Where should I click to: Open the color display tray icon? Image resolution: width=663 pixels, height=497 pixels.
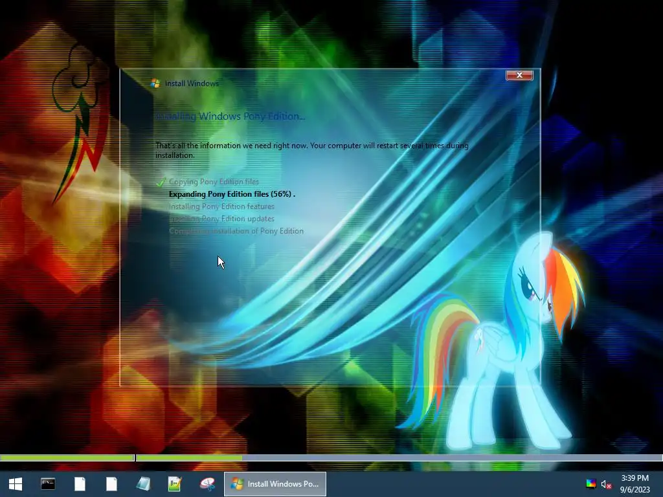pos(590,484)
